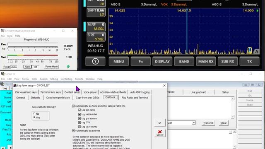The width and height of the screenshot is (265, 149).
Task: Select the Callbook tab
Action: click(111, 97)
